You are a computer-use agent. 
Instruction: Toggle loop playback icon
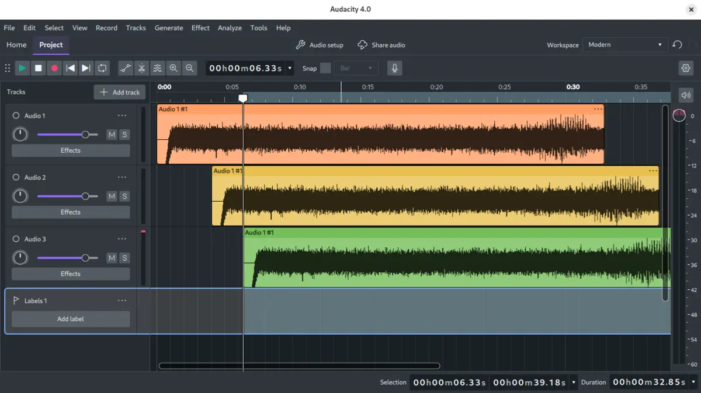[x=102, y=68]
